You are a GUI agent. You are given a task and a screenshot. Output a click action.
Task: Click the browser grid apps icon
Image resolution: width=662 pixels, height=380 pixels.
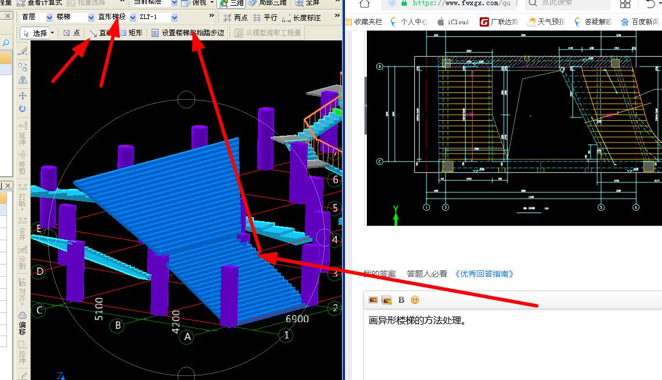[625, 4]
